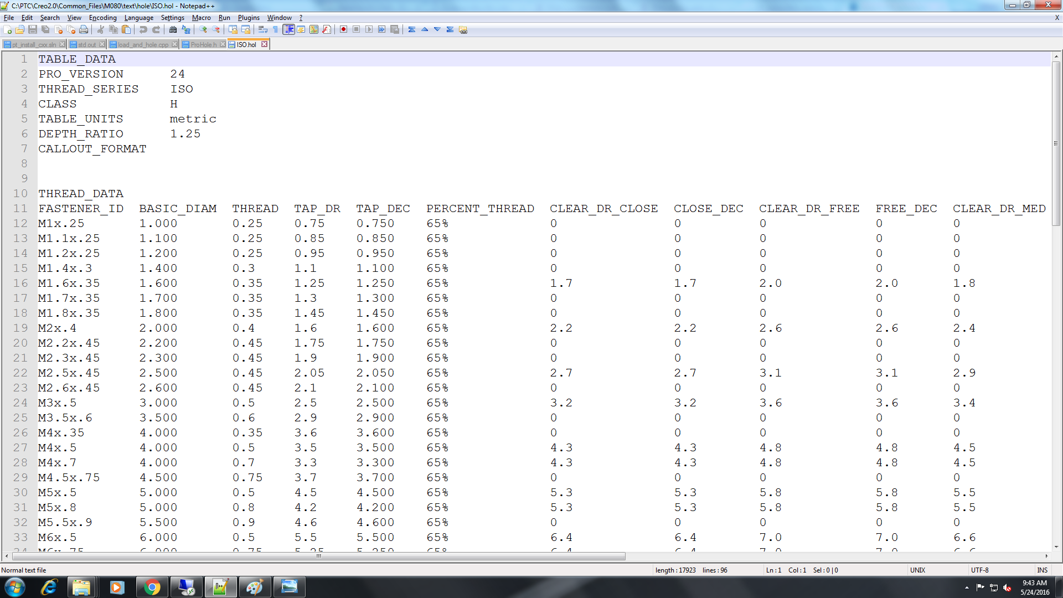
Task: Click the Zoom In toolbar icon
Action: [x=204, y=29]
